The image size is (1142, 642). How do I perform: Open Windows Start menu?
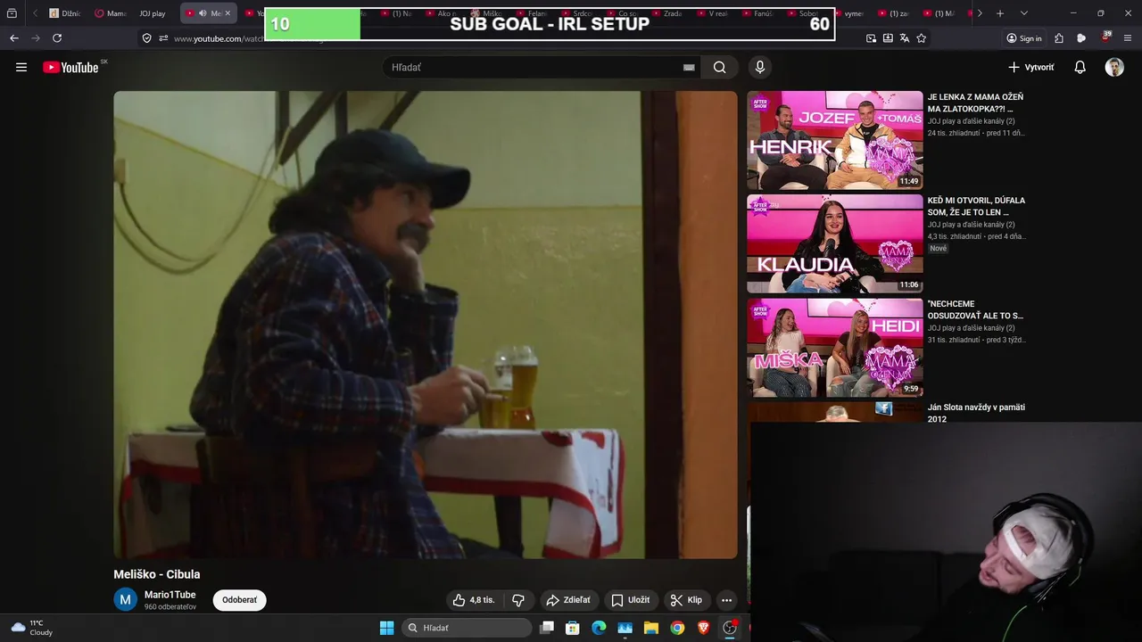[x=386, y=628]
